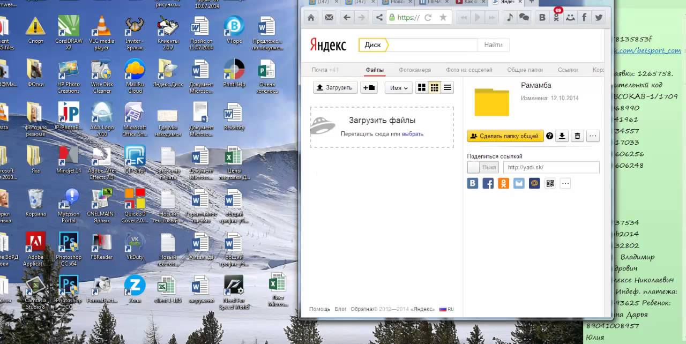Open more actions ellipsis next to trash

[593, 136]
